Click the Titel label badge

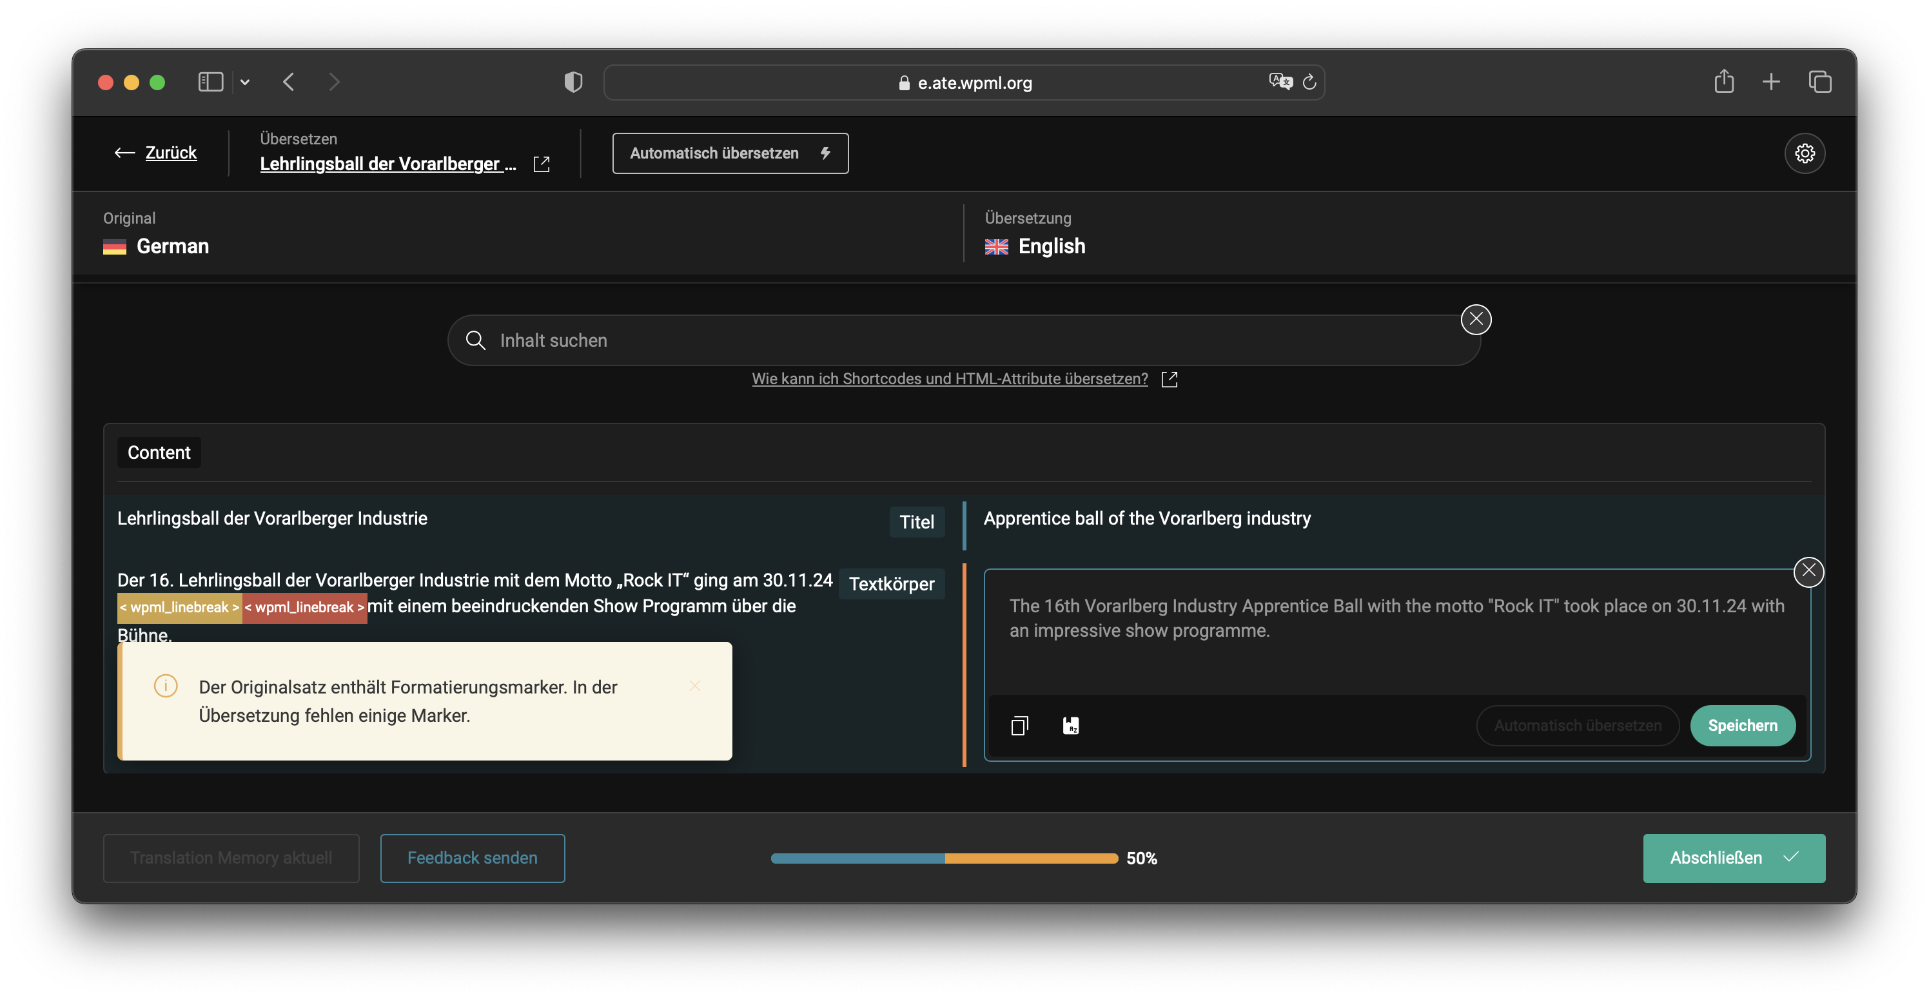coord(917,522)
